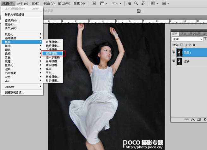Click the lock transparent pixels icon
The height and width of the screenshot is (150, 207).
[181, 45]
